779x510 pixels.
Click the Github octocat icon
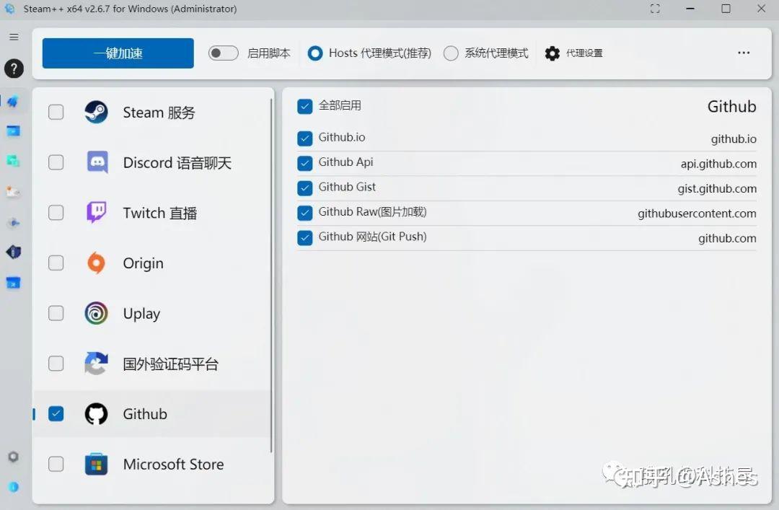(x=97, y=413)
